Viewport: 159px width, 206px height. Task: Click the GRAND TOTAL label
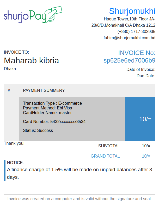coord(105,156)
